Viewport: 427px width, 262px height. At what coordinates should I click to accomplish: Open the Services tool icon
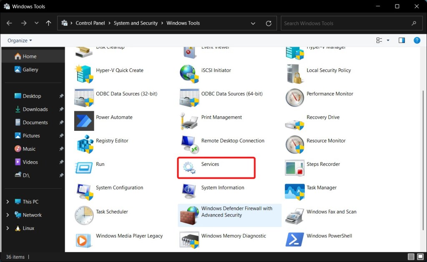pyautogui.click(x=189, y=167)
